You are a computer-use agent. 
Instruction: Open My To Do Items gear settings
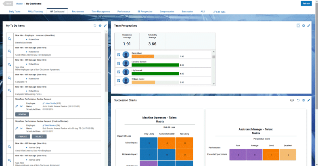[100, 26]
